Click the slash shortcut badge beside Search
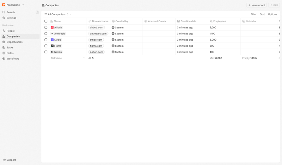The height and width of the screenshot is (165, 282). [x=37, y=12]
